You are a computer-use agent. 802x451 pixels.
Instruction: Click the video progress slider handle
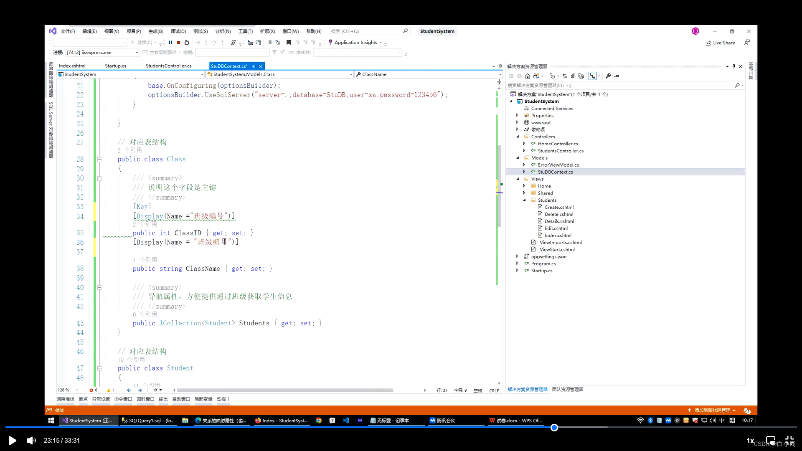click(x=554, y=428)
